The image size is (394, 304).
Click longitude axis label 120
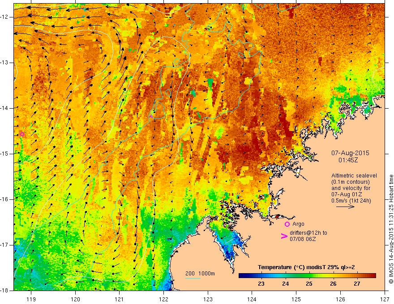click(x=75, y=299)
